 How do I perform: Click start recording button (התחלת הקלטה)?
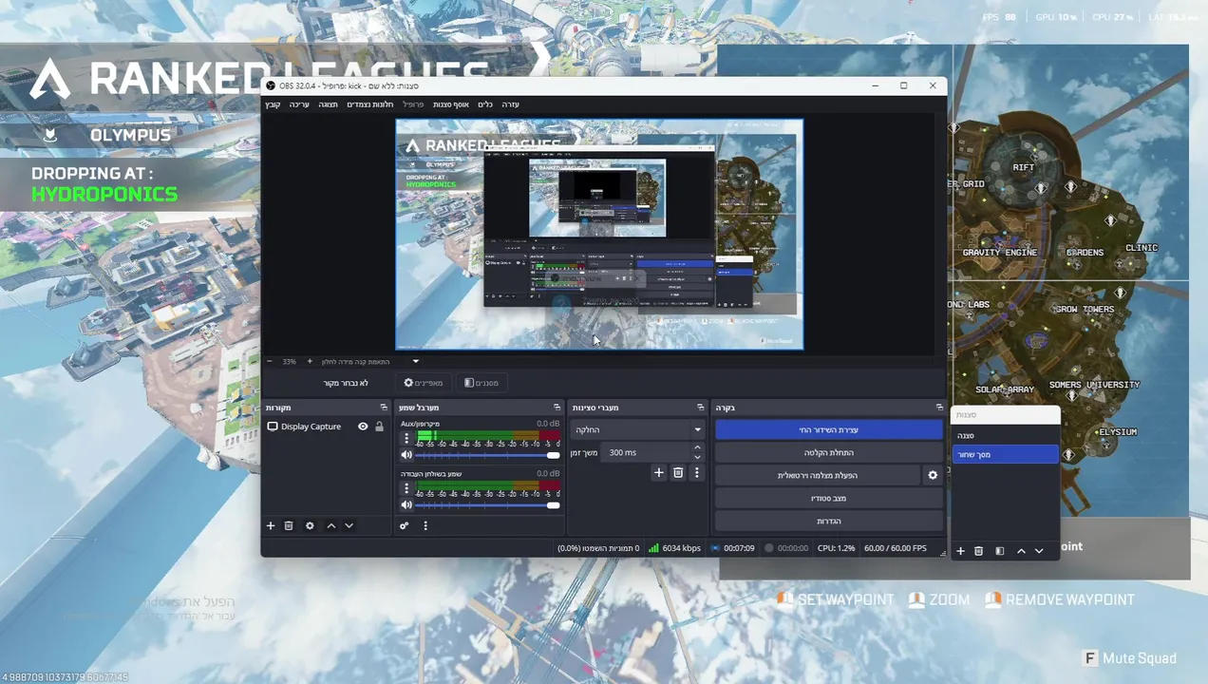tap(828, 452)
